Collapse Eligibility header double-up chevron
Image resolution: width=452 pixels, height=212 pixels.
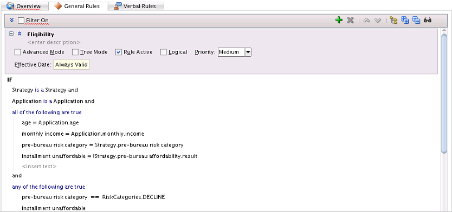20,34
